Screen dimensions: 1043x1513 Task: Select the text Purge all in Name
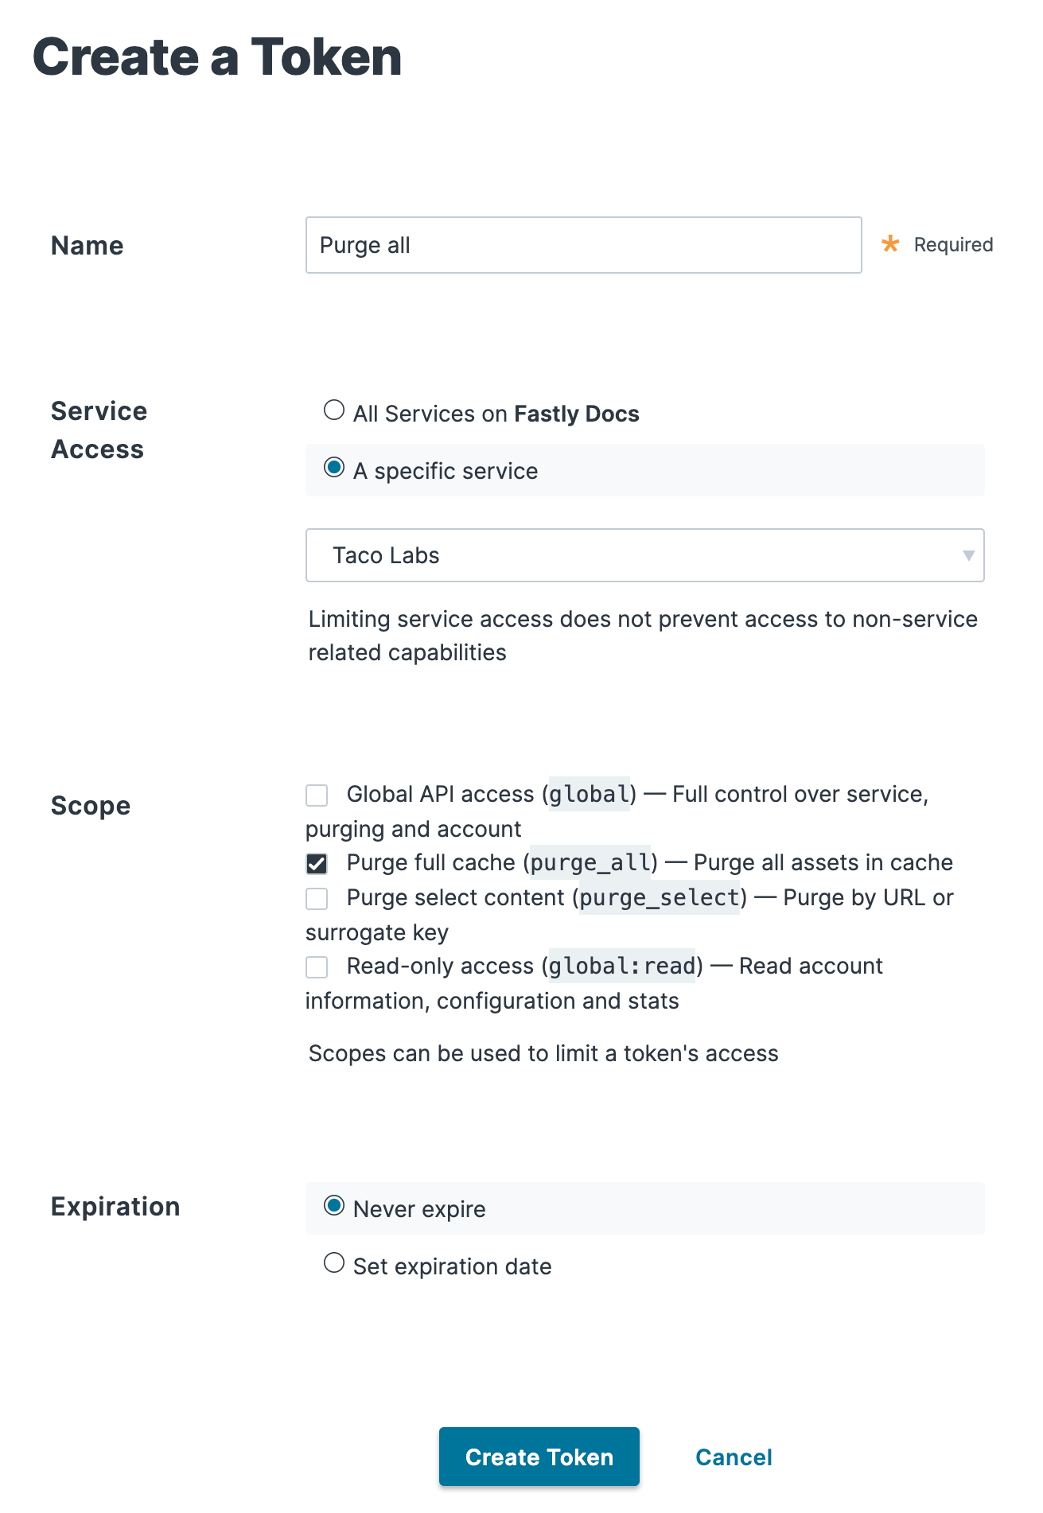[364, 245]
